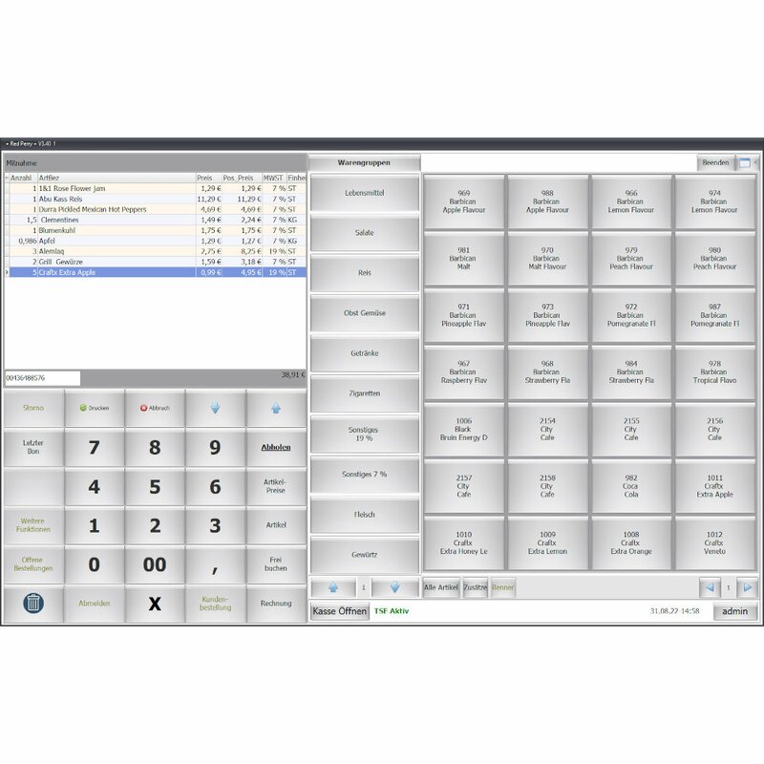
Task: Go to next Warengruppen page with down arrow
Action: 394,587
